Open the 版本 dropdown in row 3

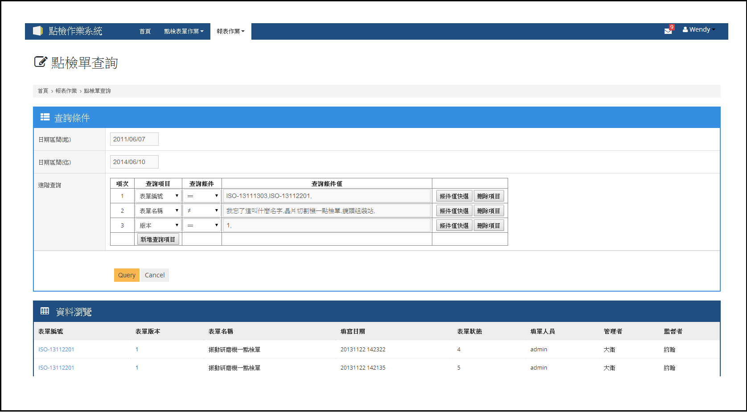pyautogui.click(x=158, y=225)
